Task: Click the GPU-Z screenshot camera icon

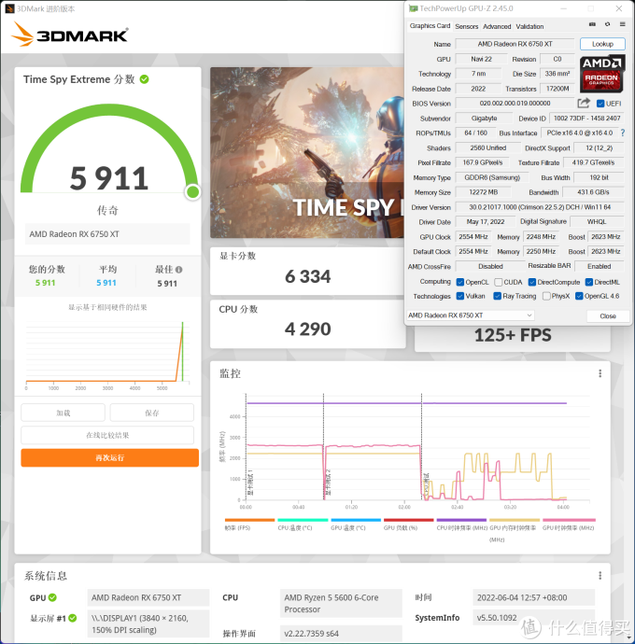Action: (x=592, y=26)
